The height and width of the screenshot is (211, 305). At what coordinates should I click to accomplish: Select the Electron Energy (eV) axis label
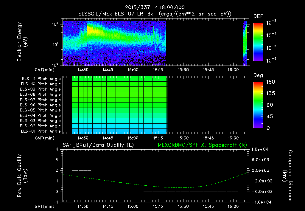pyautogui.click(x=22, y=42)
